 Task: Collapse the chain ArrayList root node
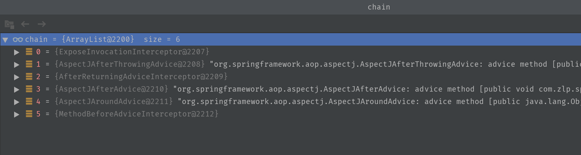tap(5, 40)
